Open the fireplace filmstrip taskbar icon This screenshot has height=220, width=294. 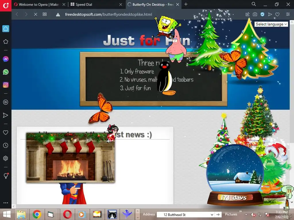97,214
